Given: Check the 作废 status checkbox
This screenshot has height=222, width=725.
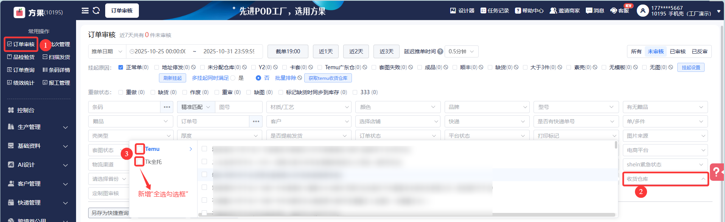Looking at the screenshot, I should 185,92.
